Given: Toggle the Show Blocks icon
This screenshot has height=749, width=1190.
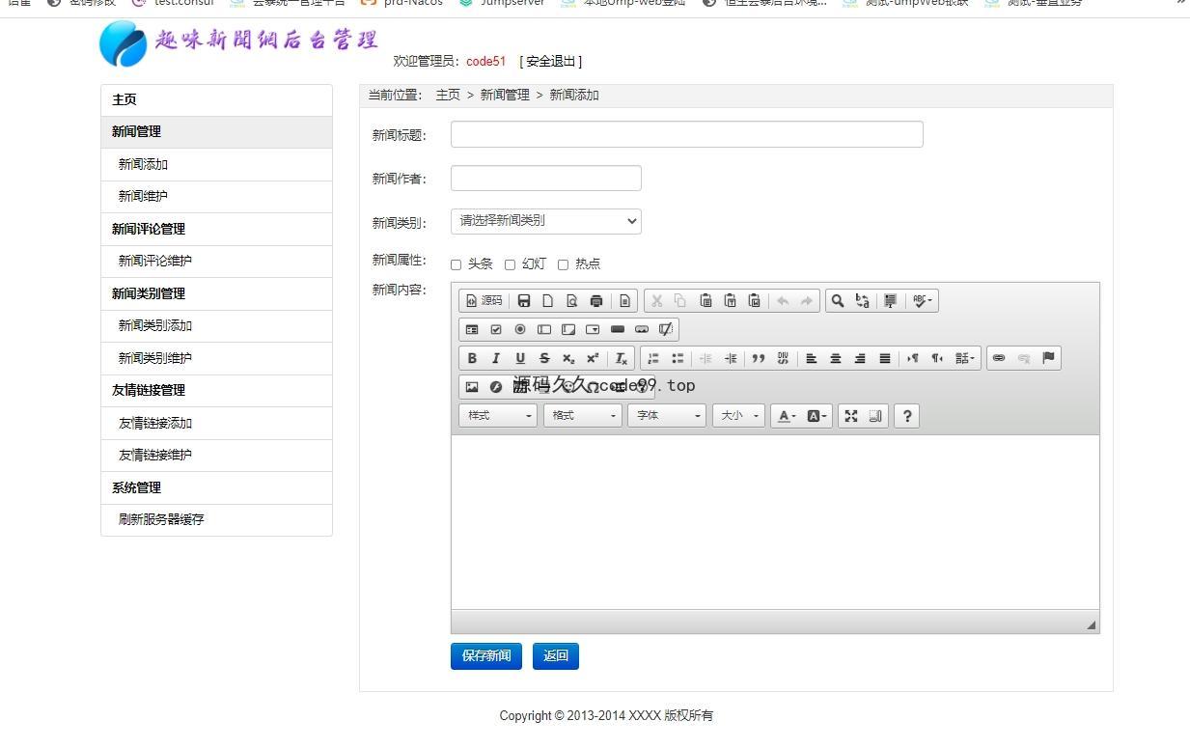Looking at the screenshot, I should 875,416.
